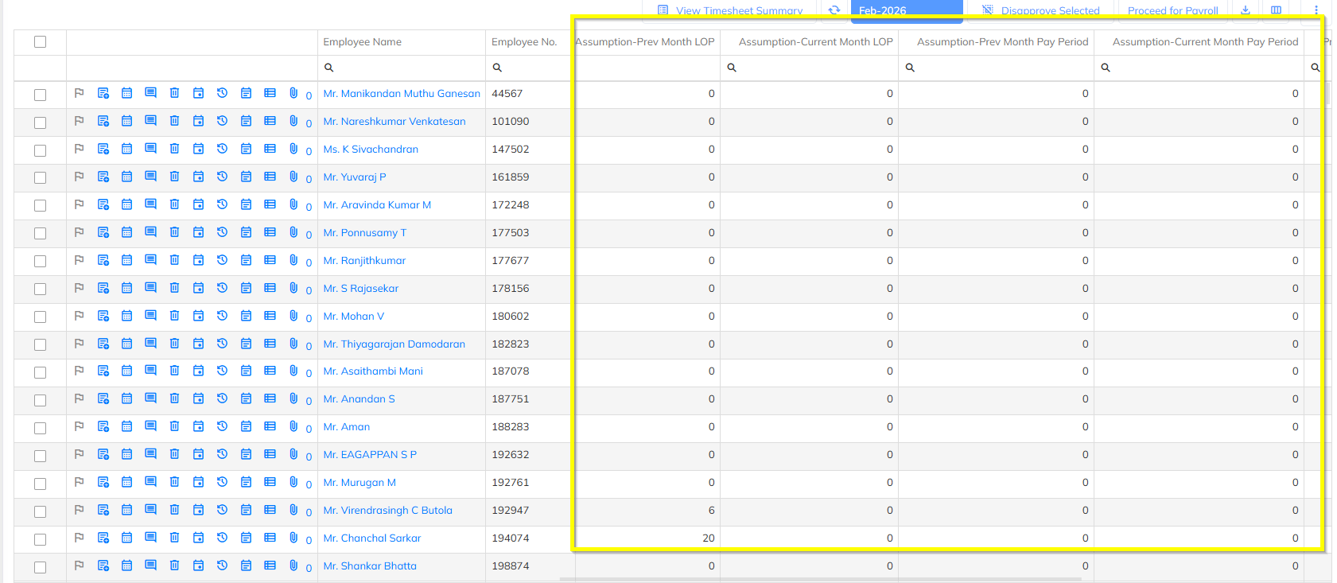The image size is (1337, 583).
Task: Click the schedule notes icon for Mr. S Rajasekar
Action: [x=246, y=288]
